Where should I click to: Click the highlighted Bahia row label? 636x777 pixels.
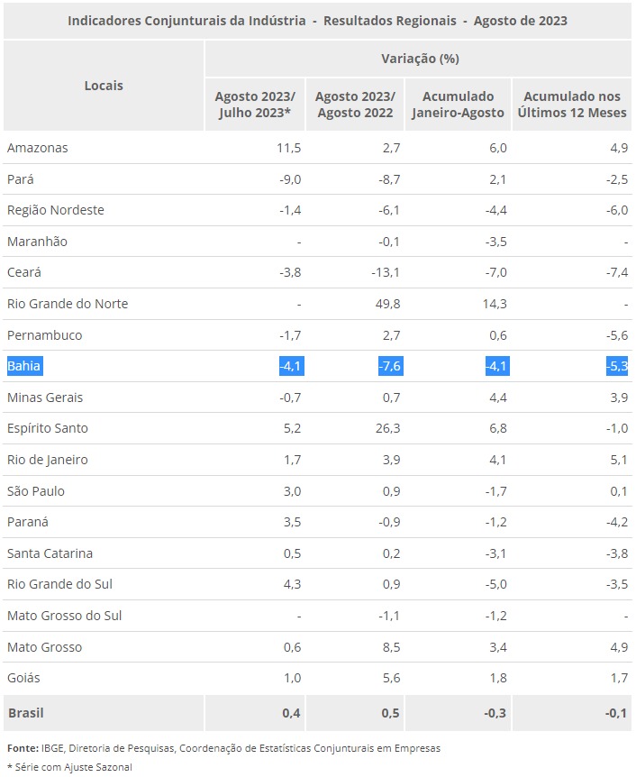click(24, 366)
